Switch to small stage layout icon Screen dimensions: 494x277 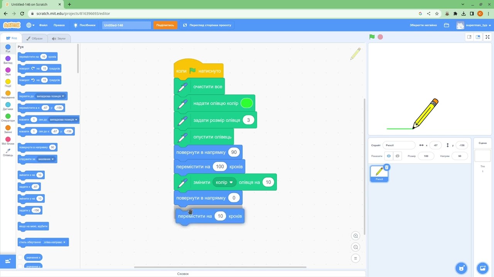(x=469, y=37)
